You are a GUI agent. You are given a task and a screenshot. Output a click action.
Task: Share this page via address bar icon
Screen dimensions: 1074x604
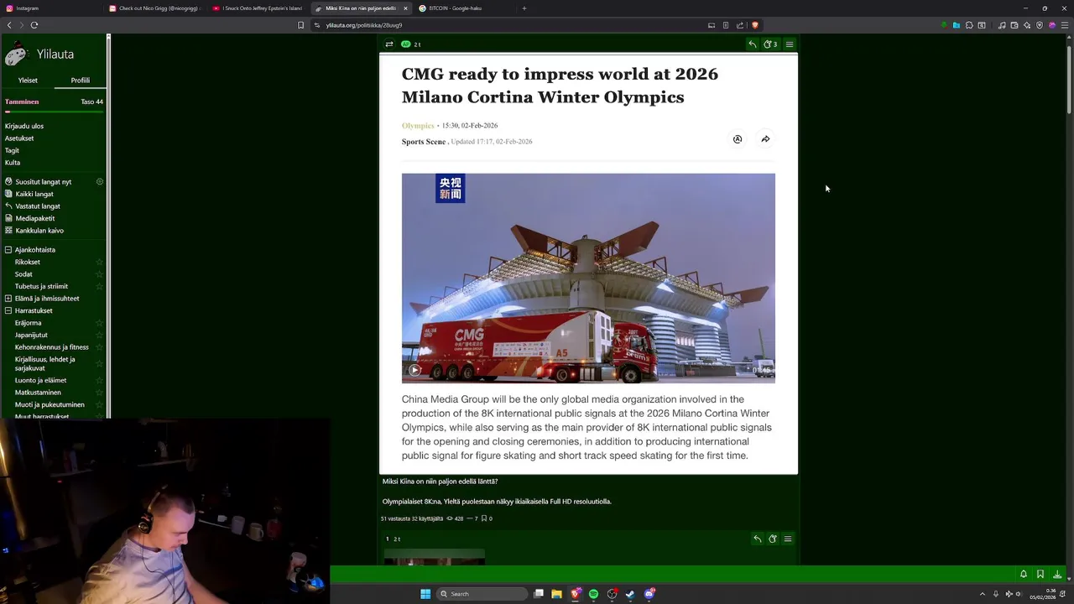click(740, 25)
